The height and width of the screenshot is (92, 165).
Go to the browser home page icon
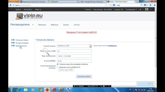click(155, 5)
